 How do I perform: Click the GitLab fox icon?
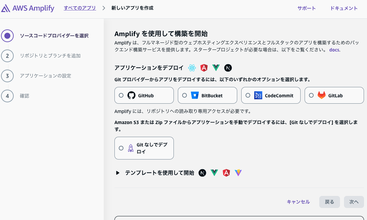click(322, 95)
